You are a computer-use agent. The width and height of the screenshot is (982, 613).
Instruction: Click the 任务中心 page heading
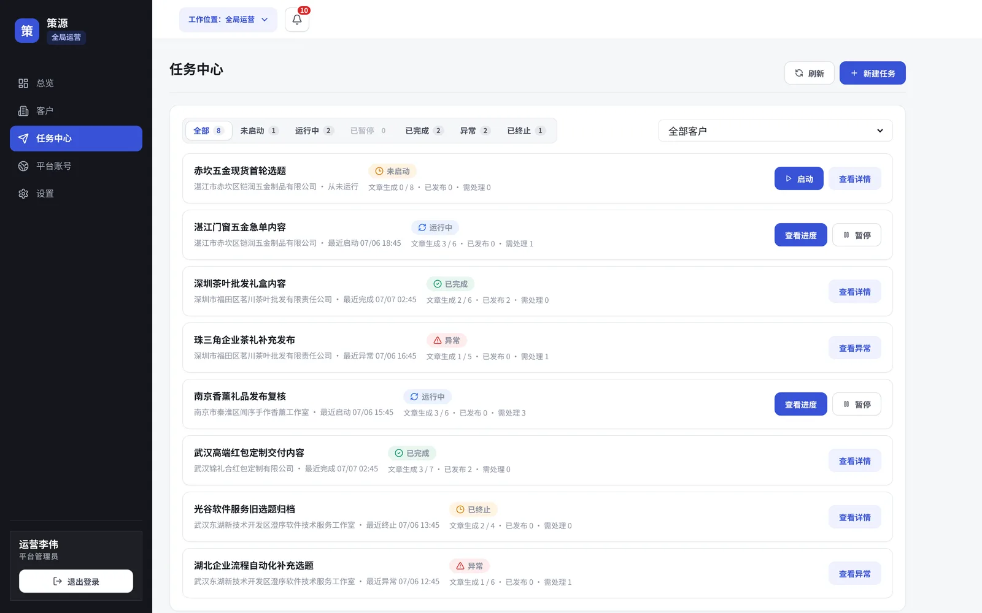(196, 69)
